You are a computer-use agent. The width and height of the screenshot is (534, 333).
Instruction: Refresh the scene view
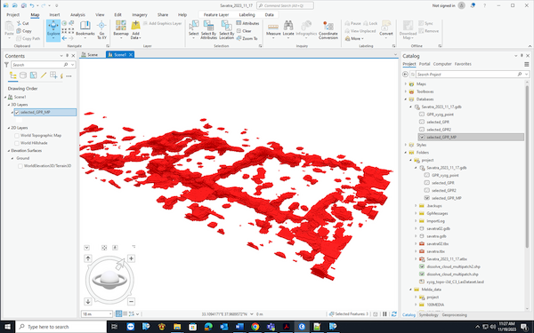click(394, 314)
